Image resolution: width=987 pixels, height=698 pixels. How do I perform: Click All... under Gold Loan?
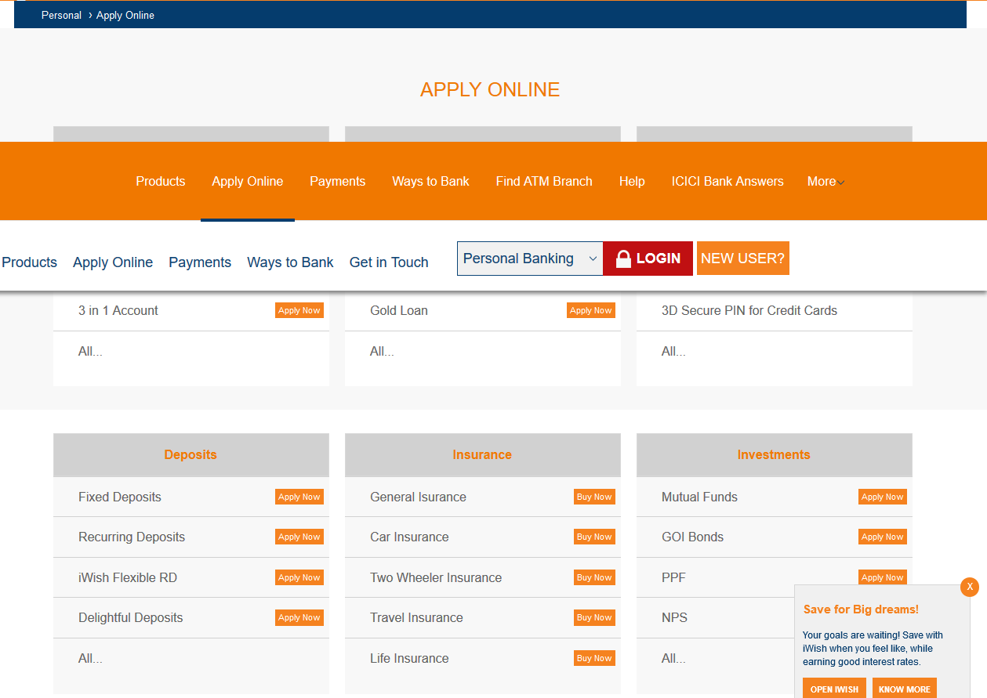tap(382, 351)
